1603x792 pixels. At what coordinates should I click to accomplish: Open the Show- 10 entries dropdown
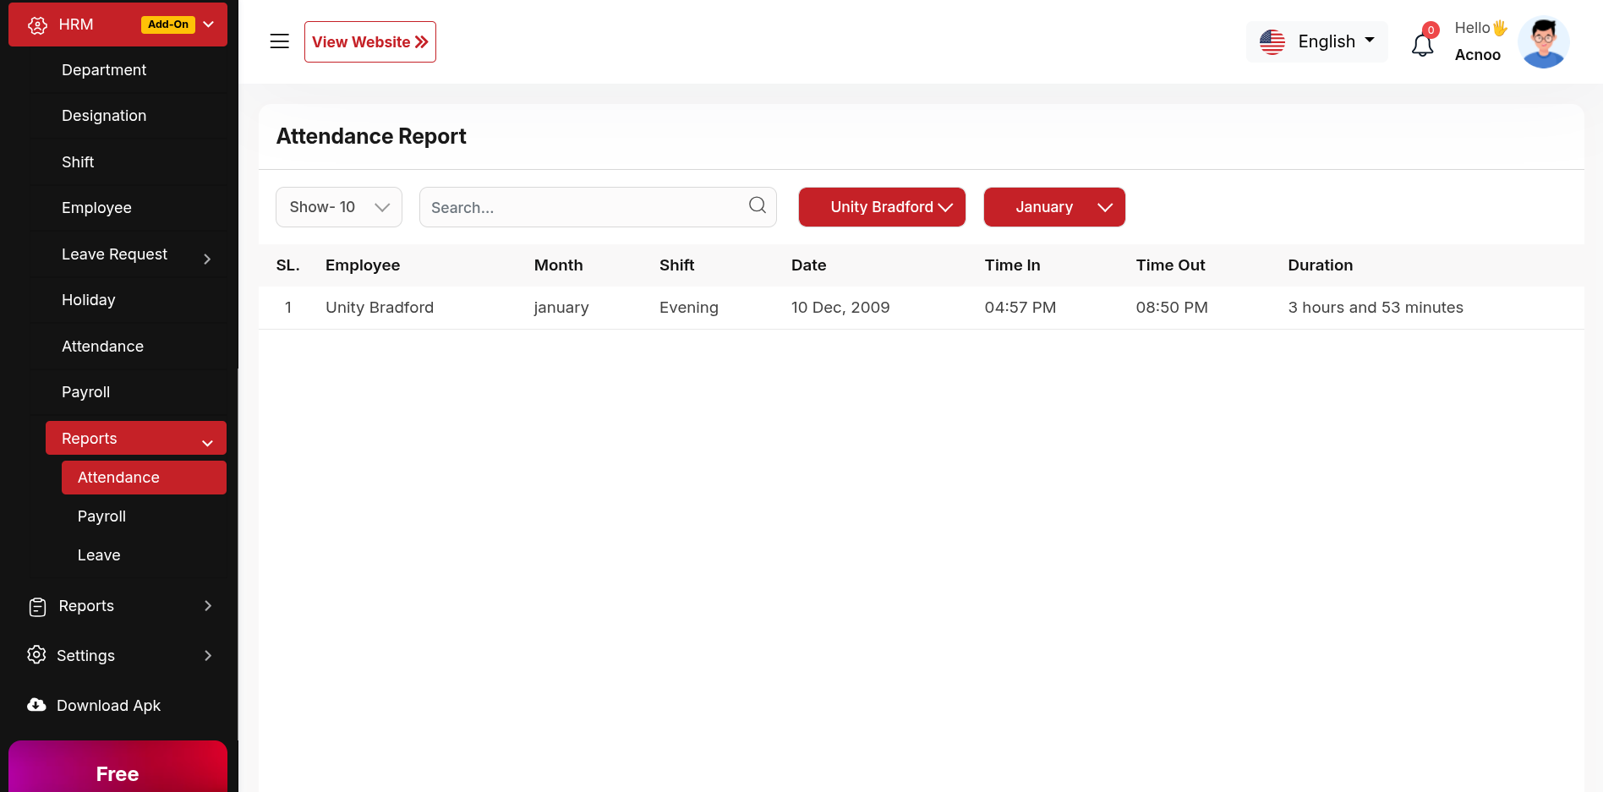(338, 207)
